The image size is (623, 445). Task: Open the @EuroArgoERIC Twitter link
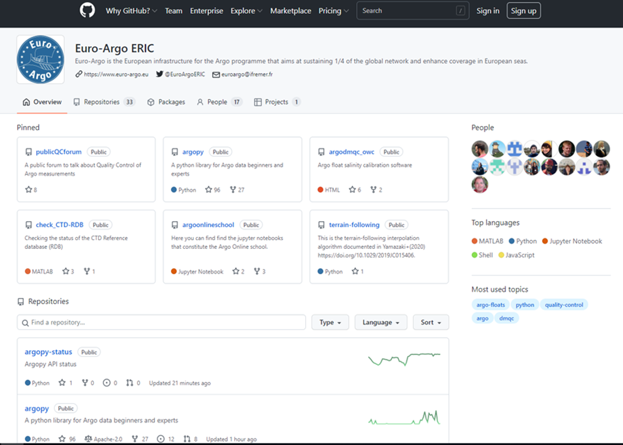coord(181,74)
